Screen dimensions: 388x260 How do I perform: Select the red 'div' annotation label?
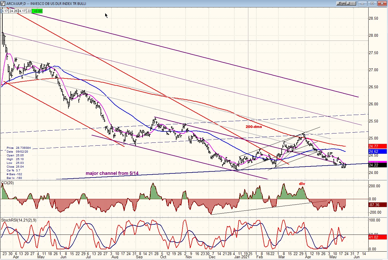[x=302, y=184]
